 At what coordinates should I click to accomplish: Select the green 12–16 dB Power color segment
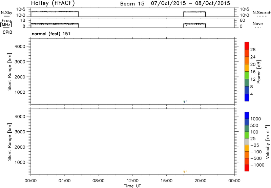(247, 75)
